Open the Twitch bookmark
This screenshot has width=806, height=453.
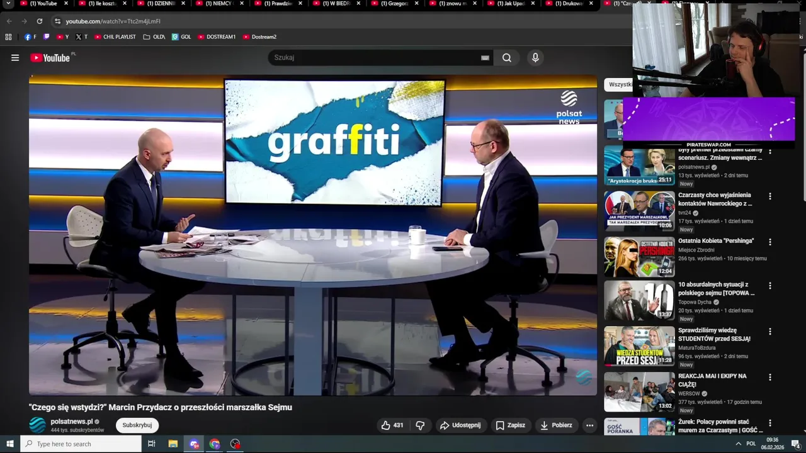pos(47,37)
